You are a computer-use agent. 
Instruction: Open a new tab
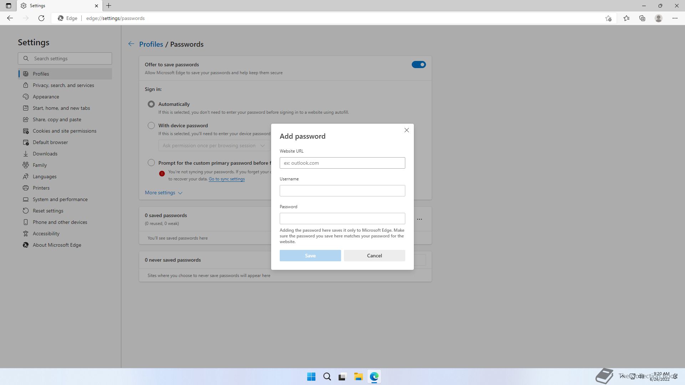click(109, 6)
